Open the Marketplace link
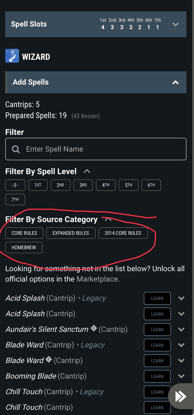Screen dimensions: 194x415 pyautogui.click(x=97, y=279)
